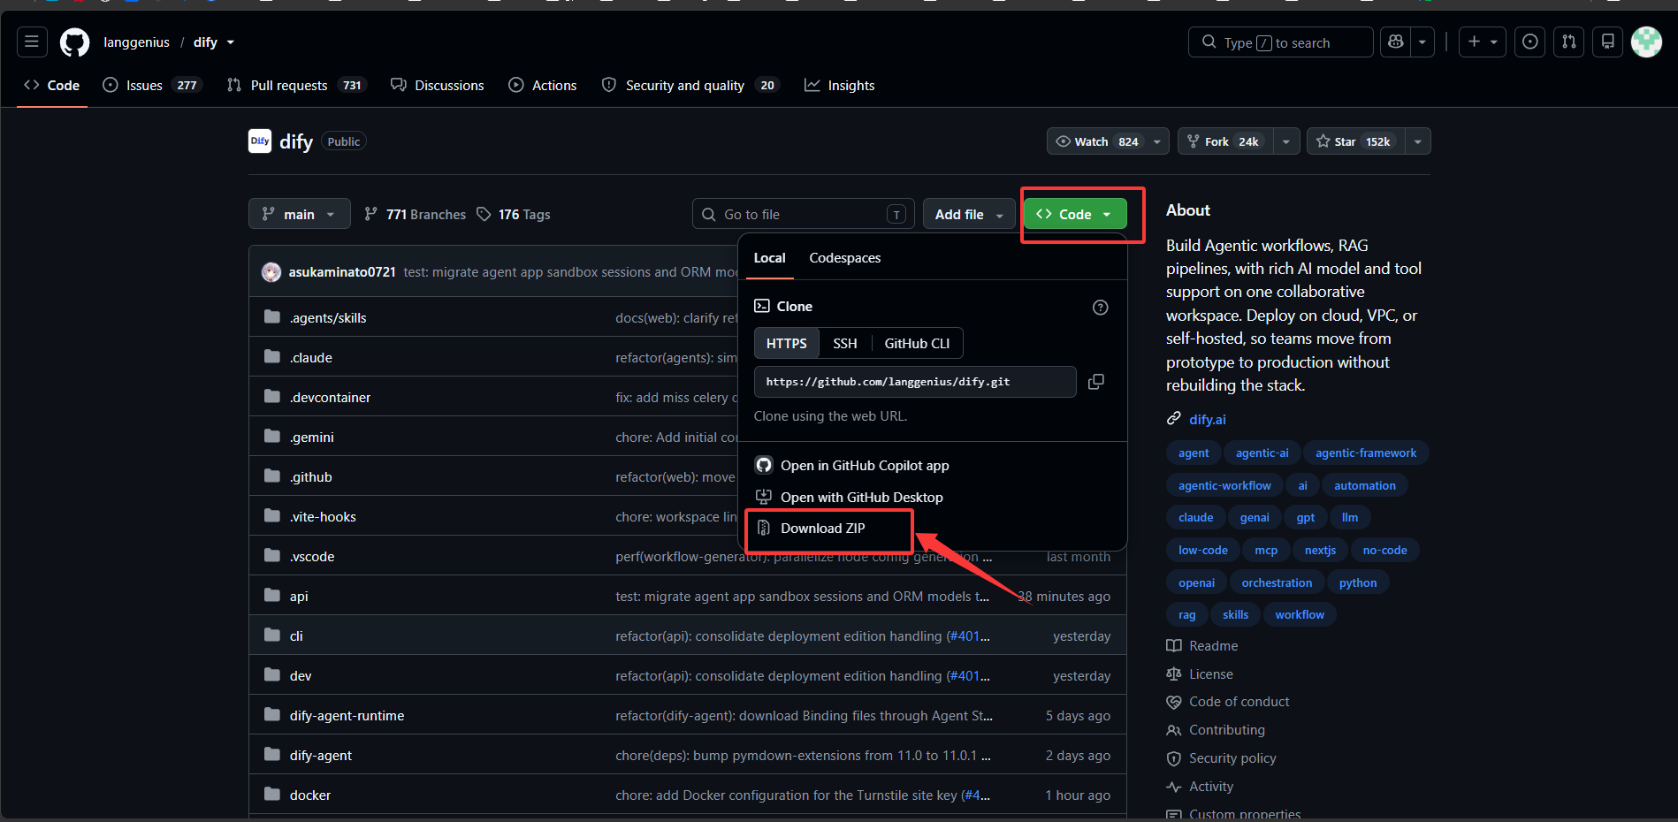
Task: Expand the Watch notifications dropdown
Action: click(x=1157, y=141)
